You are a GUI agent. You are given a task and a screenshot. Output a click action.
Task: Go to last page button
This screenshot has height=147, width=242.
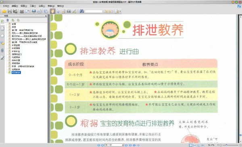point(130,145)
